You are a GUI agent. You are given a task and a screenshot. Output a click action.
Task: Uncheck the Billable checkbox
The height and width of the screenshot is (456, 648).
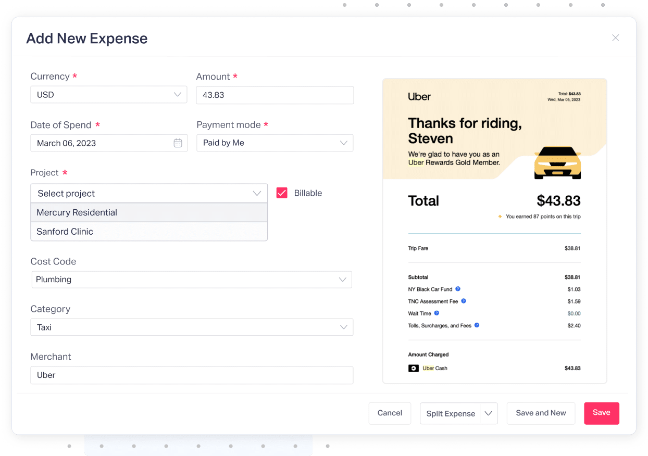(x=282, y=193)
